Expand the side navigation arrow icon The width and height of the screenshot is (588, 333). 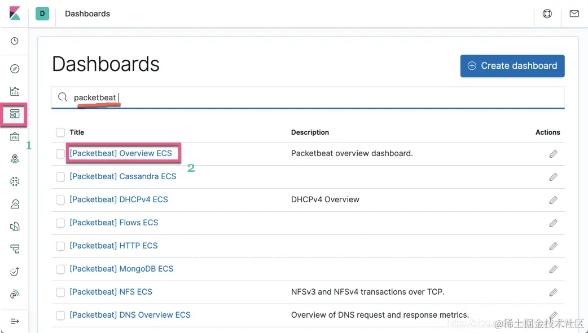(x=15, y=321)
